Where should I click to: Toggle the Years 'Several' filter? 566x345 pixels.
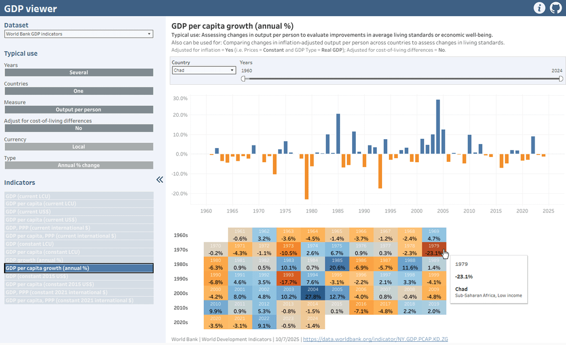click(79, 73)
